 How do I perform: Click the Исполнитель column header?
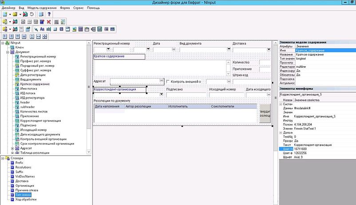(x=189, y=106)
